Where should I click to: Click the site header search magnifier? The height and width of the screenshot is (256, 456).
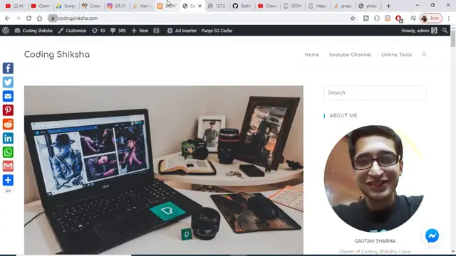click(424, 54)
